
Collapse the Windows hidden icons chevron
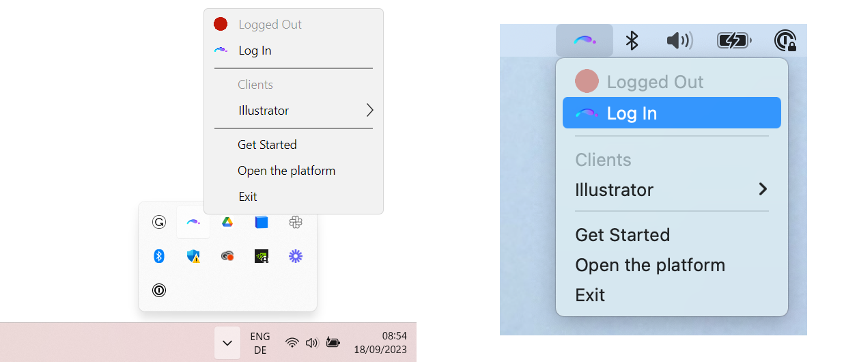click(x=227, y=343)
